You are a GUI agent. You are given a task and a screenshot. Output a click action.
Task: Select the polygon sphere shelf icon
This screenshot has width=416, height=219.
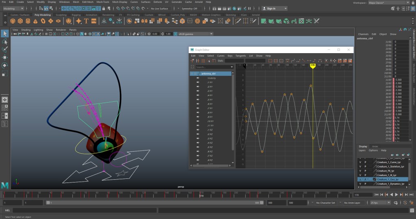[13, 21]
